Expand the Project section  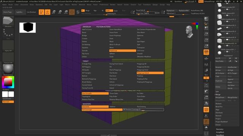point(218,119)
